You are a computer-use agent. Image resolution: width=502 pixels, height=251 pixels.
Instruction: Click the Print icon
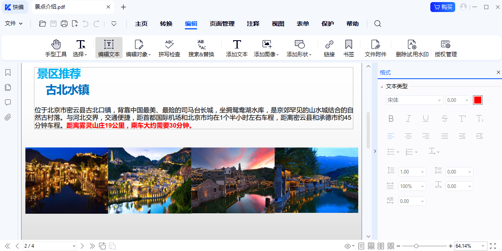64,24
